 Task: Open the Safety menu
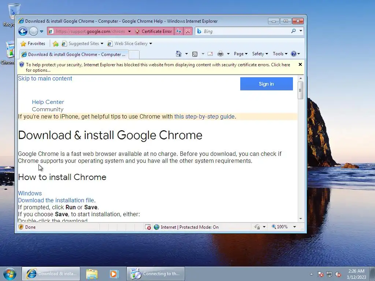260,54
